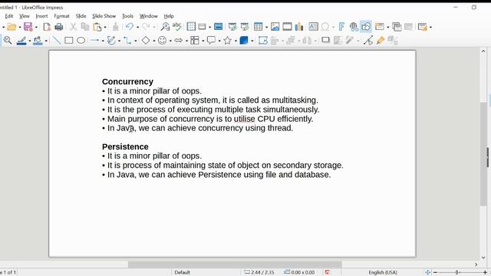Select the Line drawing tool
Viewport: 491px width, 276px height.
pyautogui.click(x=56, y=41)
